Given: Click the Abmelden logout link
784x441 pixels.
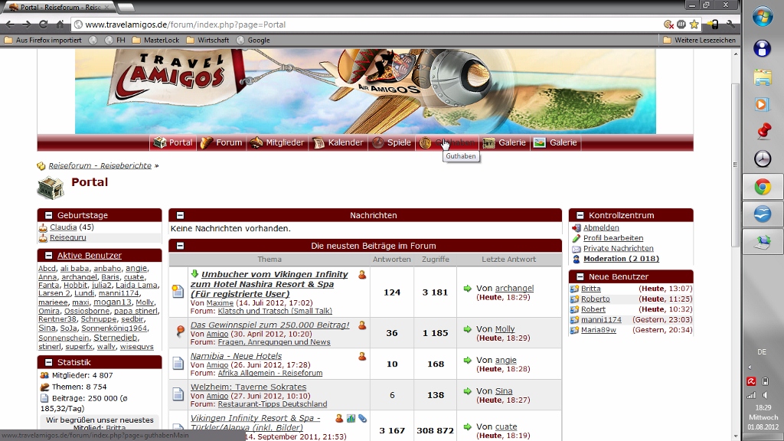Looking at the screenshot, I should tap(601, 227).
